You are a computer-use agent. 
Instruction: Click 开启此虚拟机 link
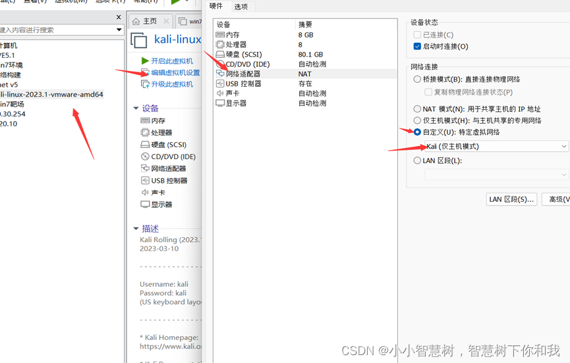[x=172, y=61]
